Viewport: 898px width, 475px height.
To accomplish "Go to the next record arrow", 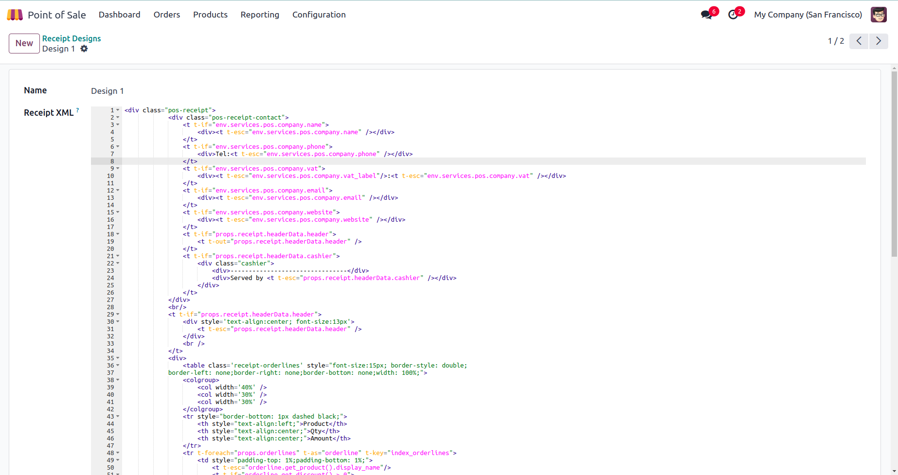I will click(x=879, y=41).
